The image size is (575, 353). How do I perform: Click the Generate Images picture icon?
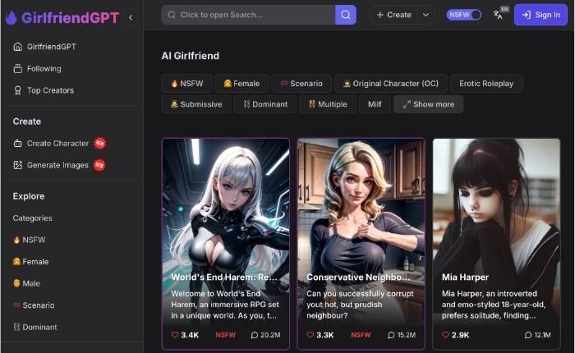click(17, 165)
